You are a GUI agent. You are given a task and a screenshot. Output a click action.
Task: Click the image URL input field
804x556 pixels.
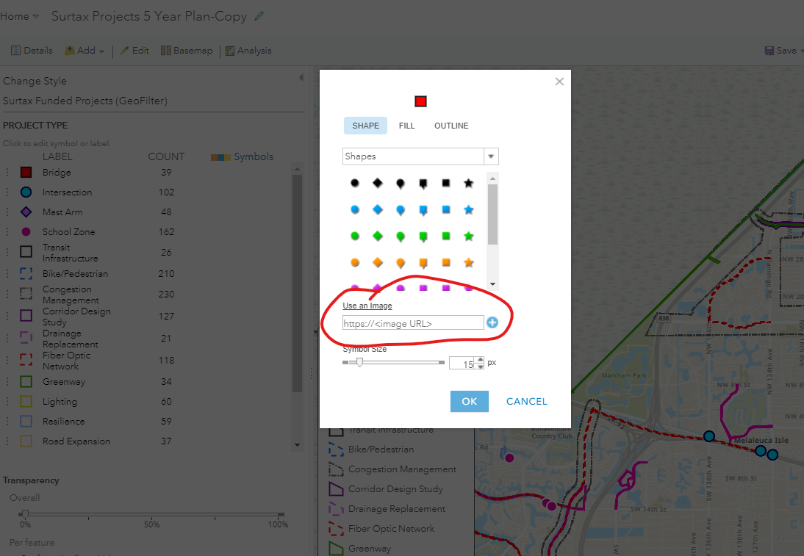[x=412, y=322]
